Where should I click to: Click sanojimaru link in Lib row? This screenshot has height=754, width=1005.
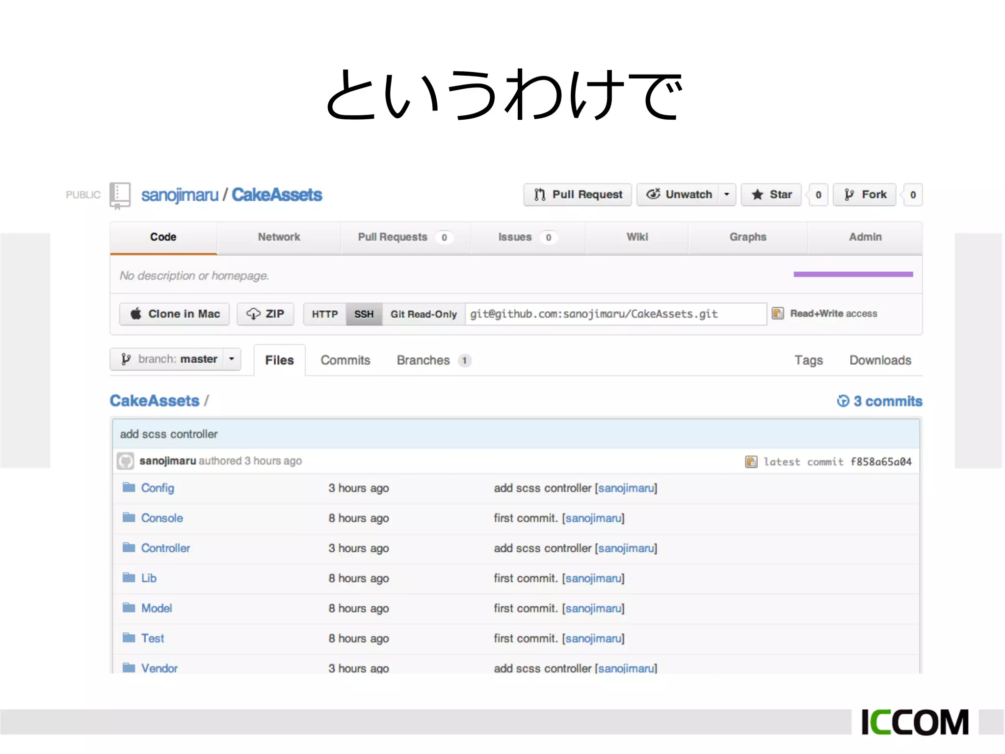593,578
